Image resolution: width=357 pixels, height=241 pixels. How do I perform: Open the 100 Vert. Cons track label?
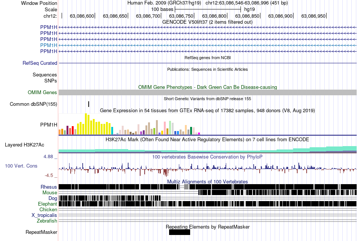(21, 166)
